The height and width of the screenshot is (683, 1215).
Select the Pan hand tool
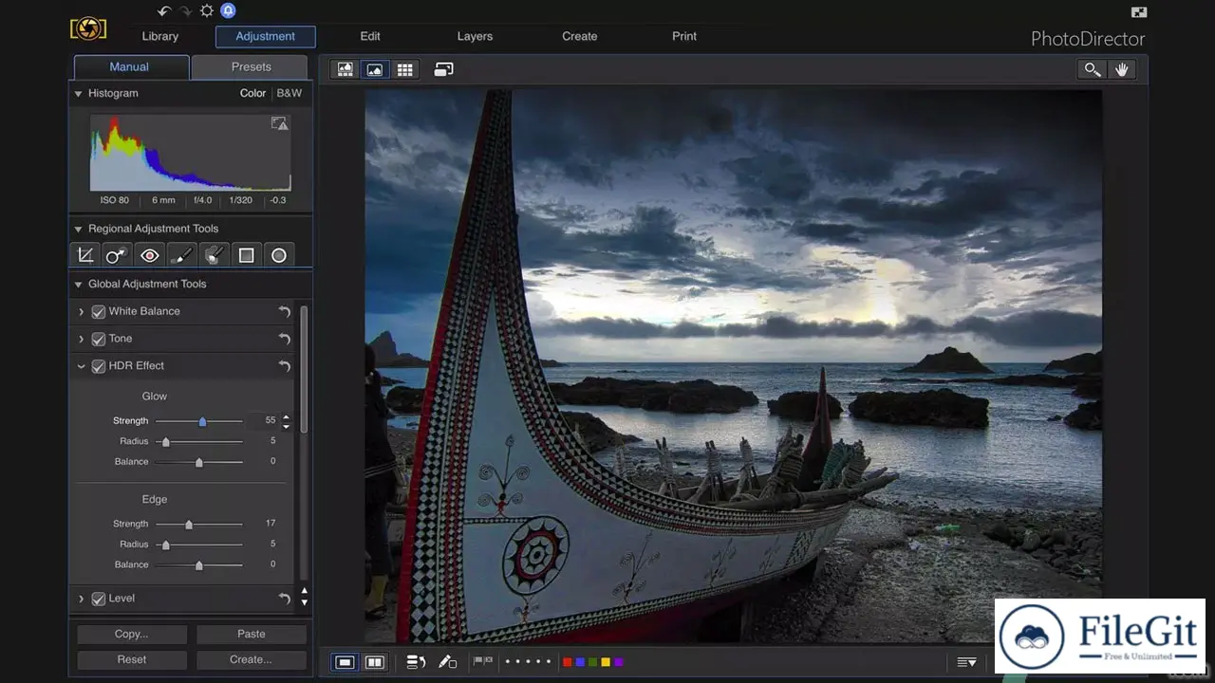[x=1121, y=69]
